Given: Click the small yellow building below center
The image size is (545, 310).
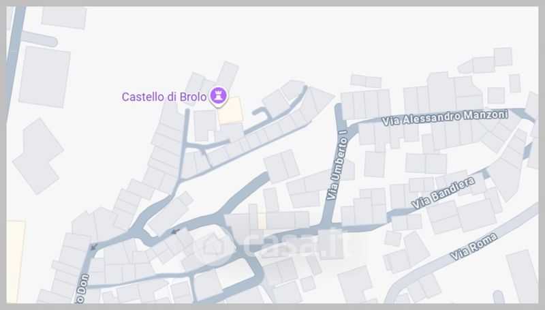Looking at the screenshot, I should pyautogui.click(x=262, y=221).
